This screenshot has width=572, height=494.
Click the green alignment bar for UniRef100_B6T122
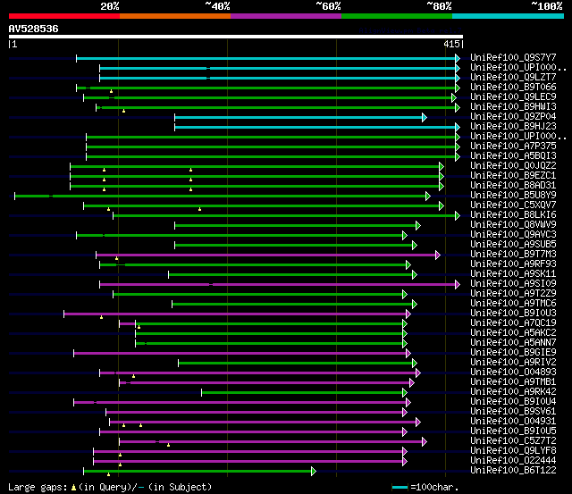(x=198, y=472)
